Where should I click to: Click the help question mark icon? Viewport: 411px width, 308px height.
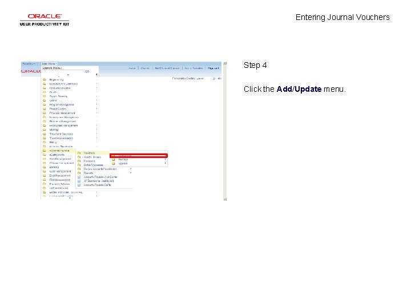[214, 78]
